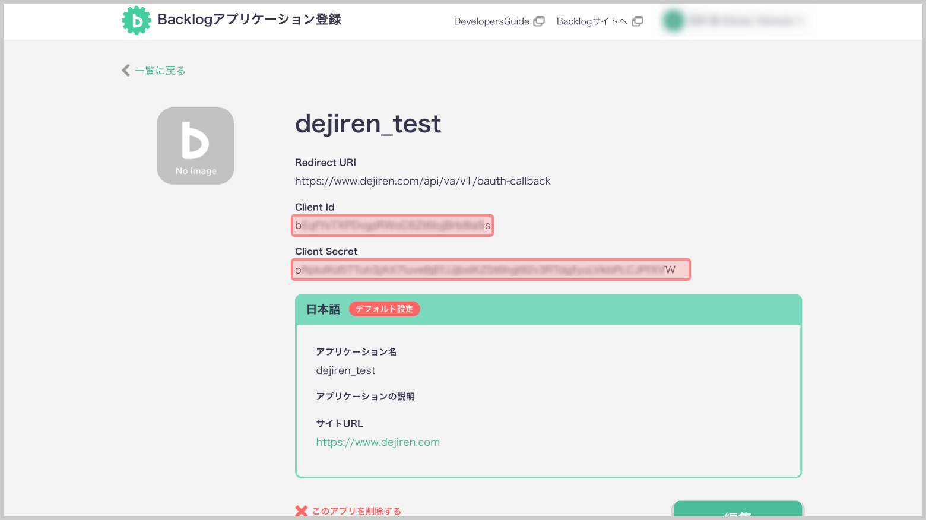
Task: Click the サイトURL label
Action: click(x=340, y=424)
